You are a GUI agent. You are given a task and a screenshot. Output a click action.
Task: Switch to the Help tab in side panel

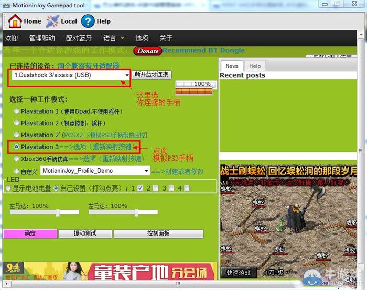[x=255, y=66]
